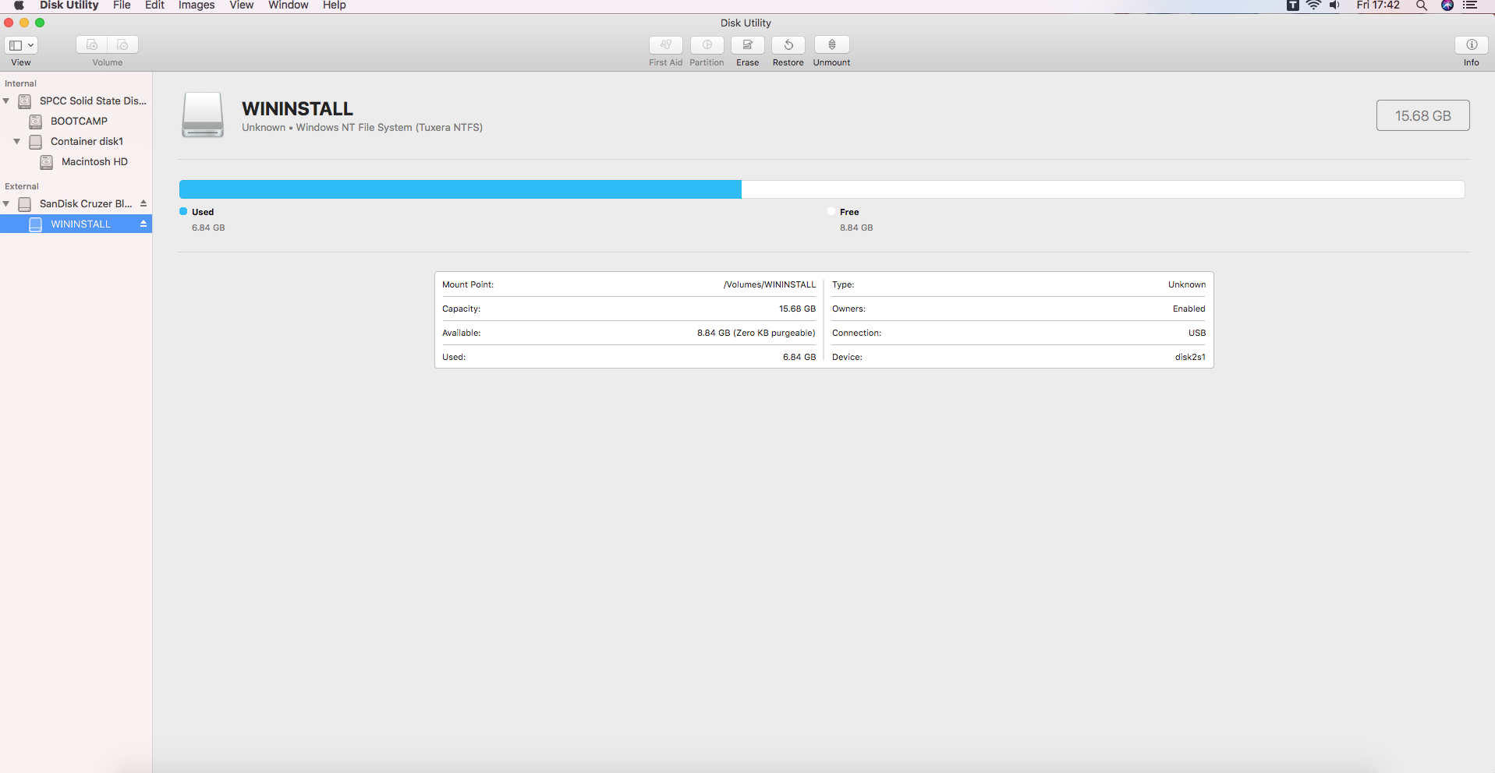Open the Apple menu
The image size is (1495, 773).
(19, 5)
